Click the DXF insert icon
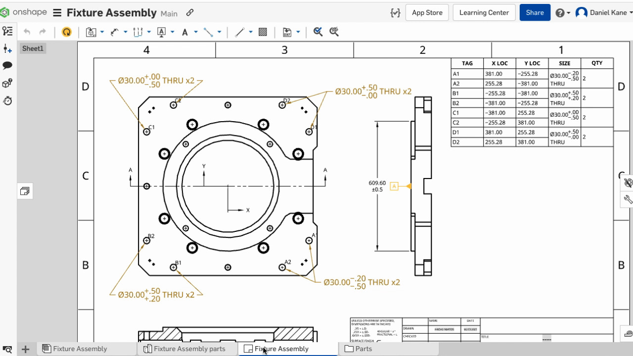This screenshot has height=356, width=633. 287,32
